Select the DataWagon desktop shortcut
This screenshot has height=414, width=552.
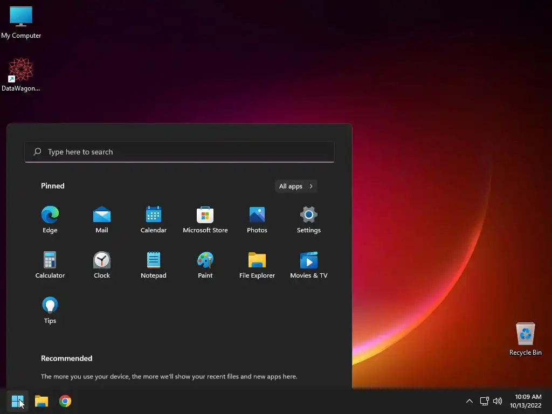coord(21,74)
